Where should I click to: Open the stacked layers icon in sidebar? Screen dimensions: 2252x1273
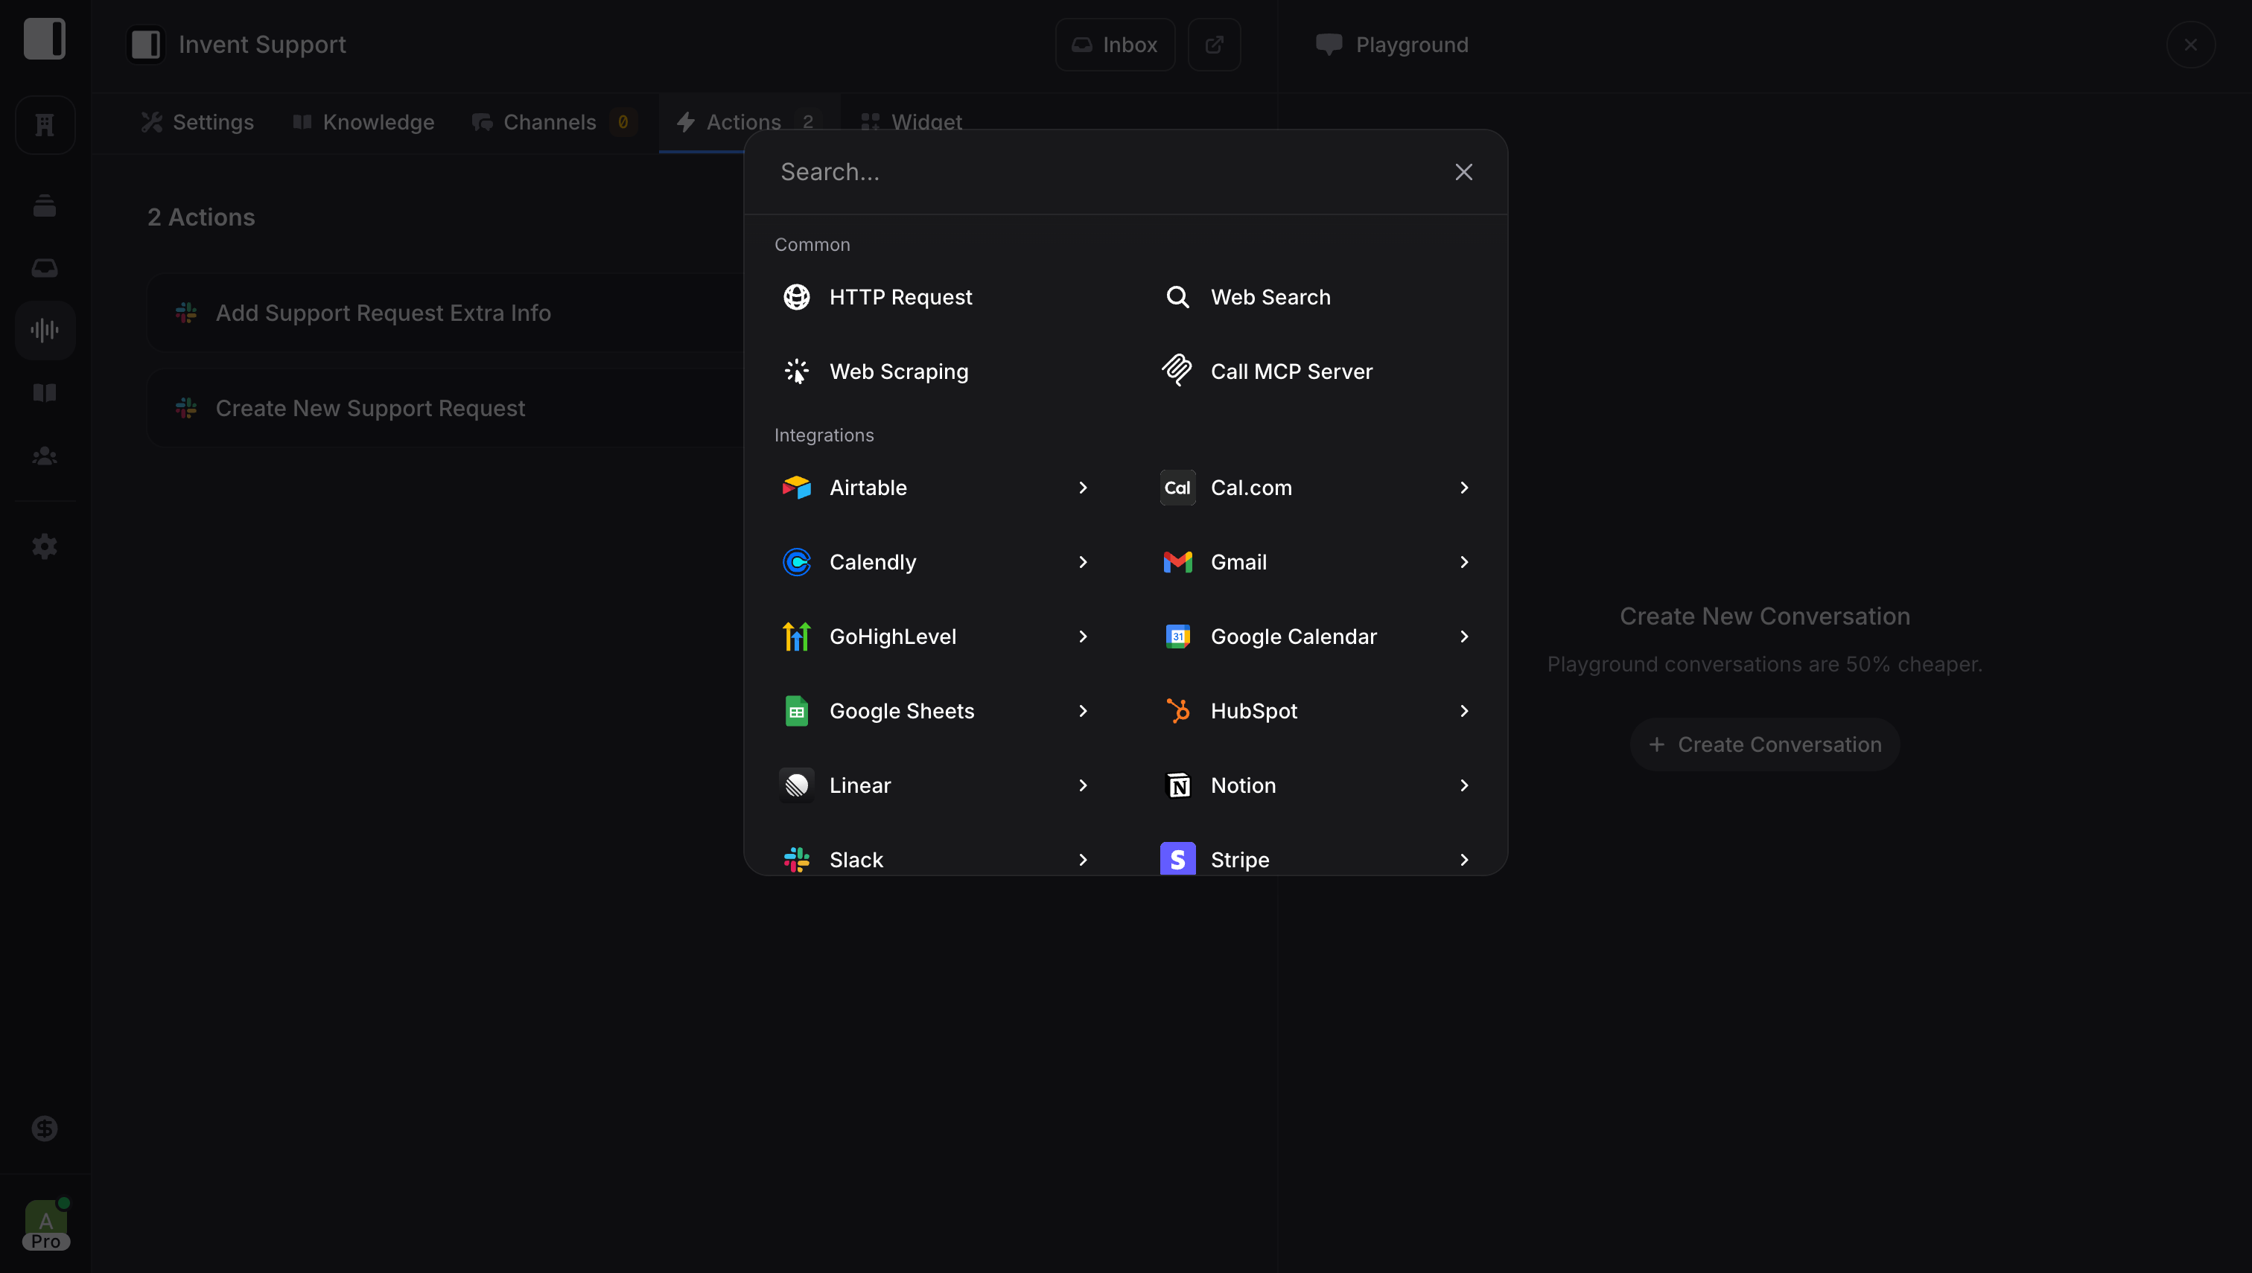45,206
